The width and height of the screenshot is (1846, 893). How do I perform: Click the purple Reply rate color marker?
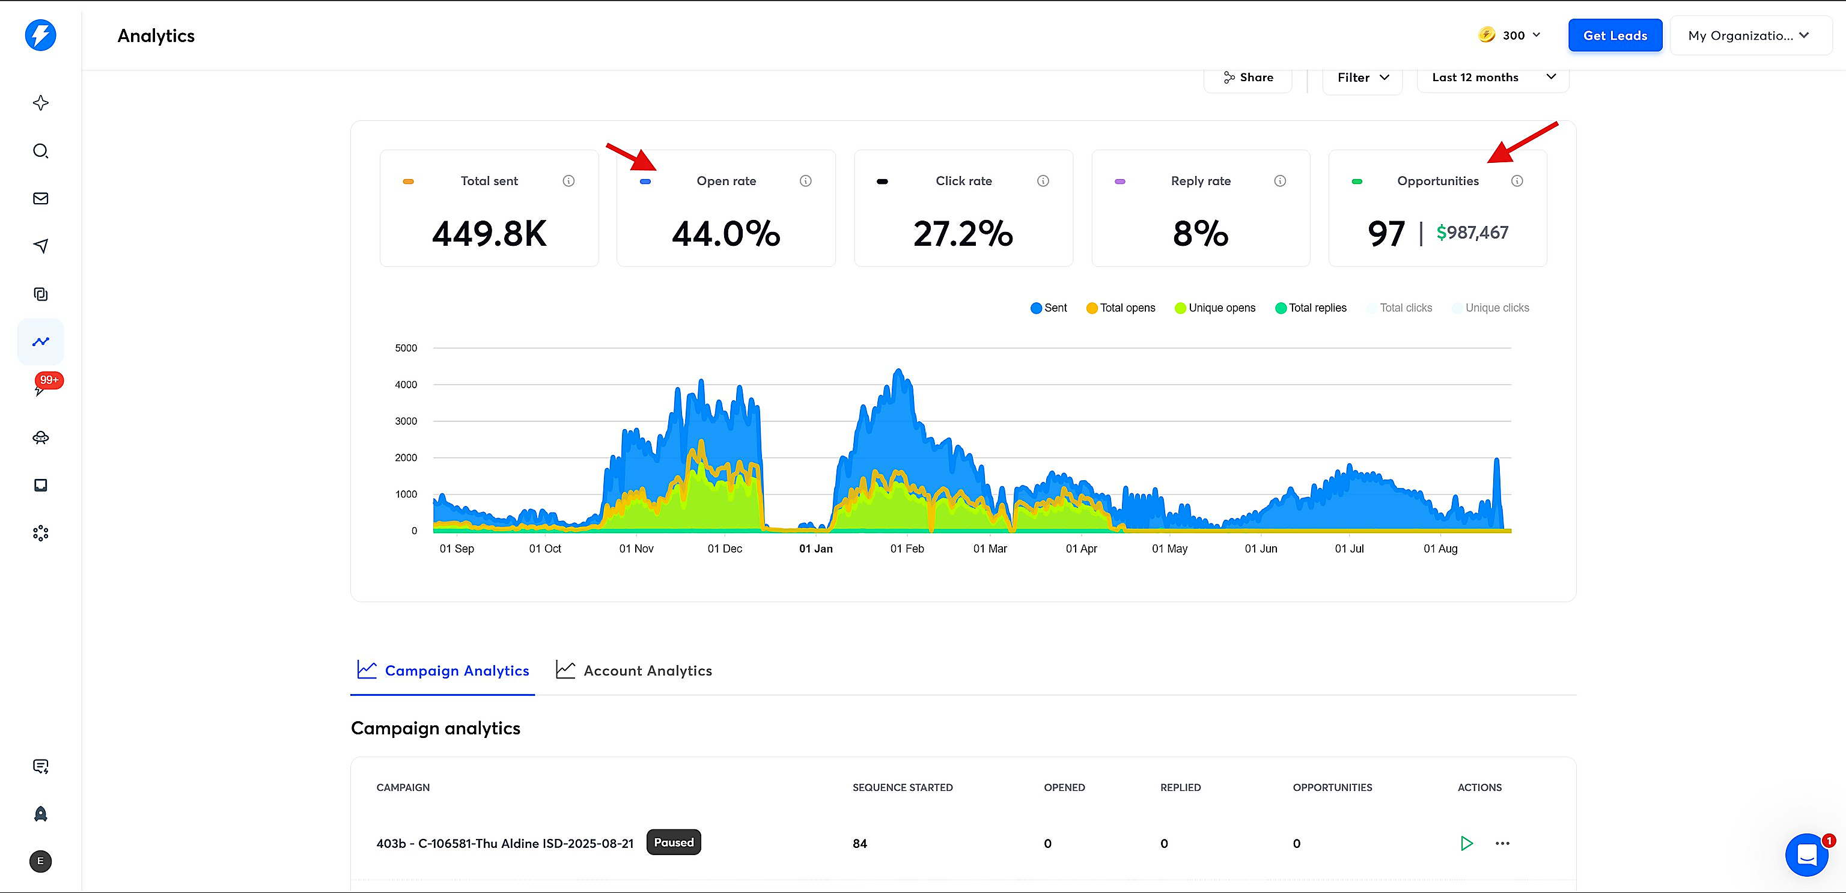pyautogui.click(x=1119, y=181)
